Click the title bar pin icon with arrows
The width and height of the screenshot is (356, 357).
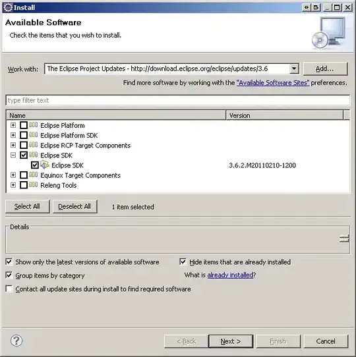tap(307, 7)
